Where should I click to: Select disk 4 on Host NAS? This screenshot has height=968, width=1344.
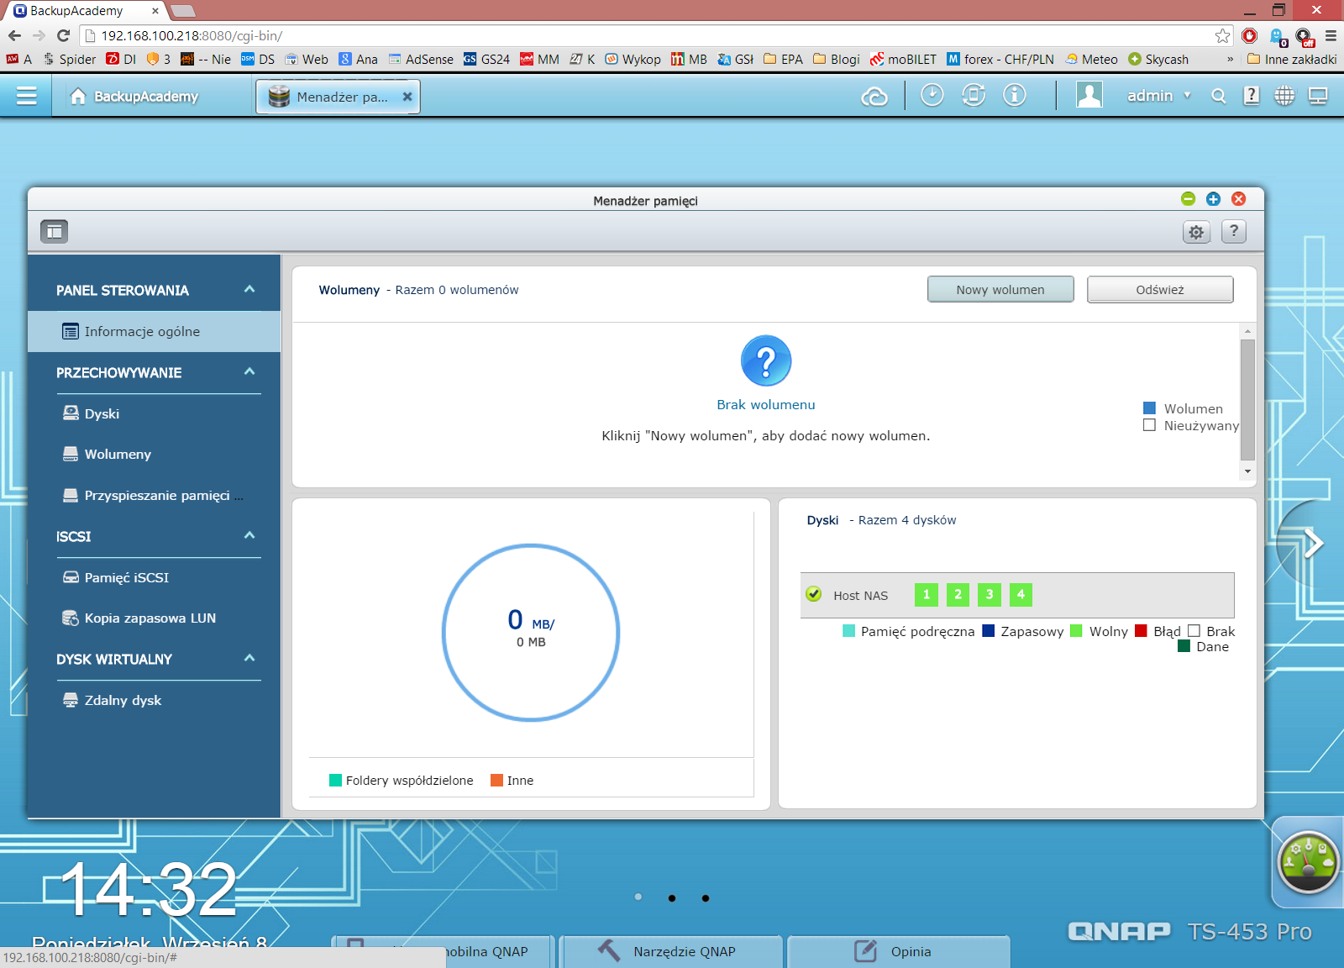(1021, 595)
